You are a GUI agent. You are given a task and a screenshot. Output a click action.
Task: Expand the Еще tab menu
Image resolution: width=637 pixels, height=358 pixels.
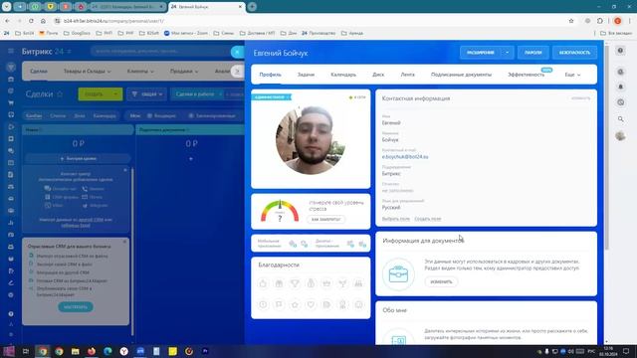(x=572, y=75)
